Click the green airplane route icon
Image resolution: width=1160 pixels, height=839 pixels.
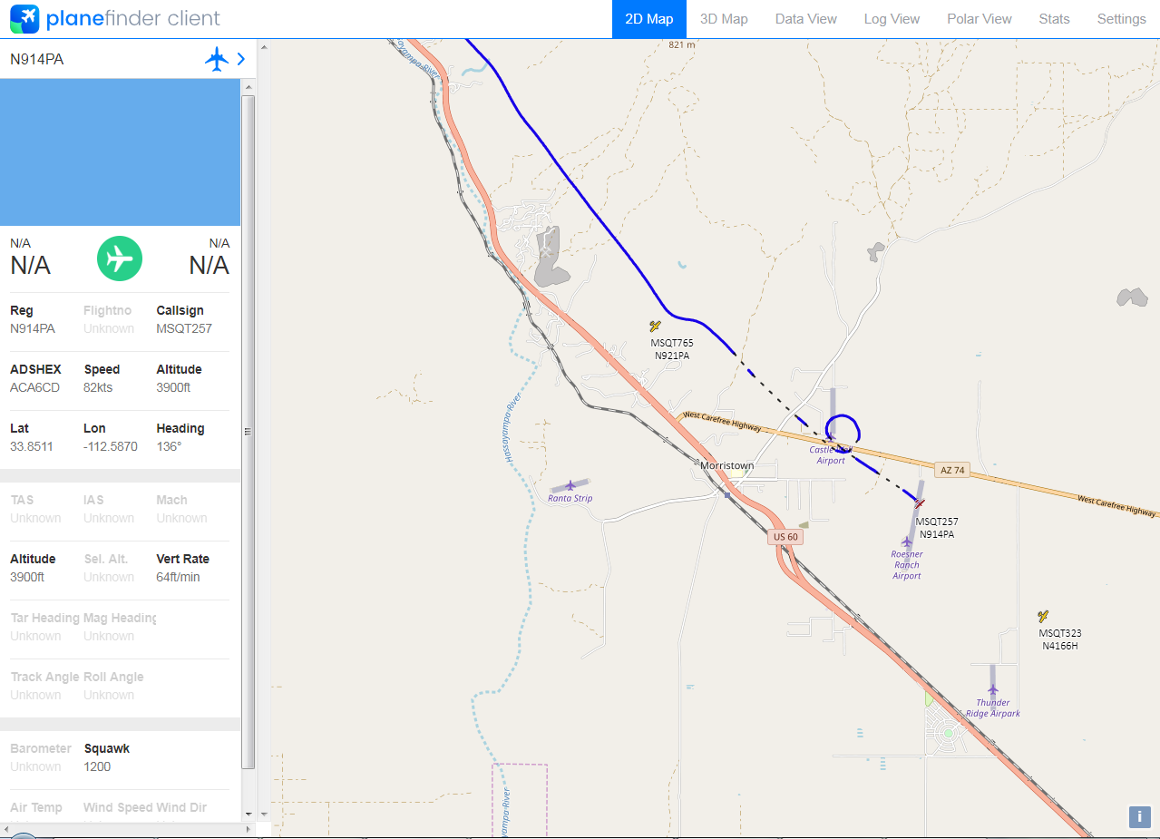point(120,259)
